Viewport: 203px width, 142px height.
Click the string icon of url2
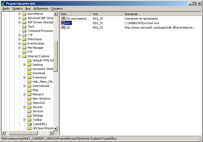(x=63, y=27)
